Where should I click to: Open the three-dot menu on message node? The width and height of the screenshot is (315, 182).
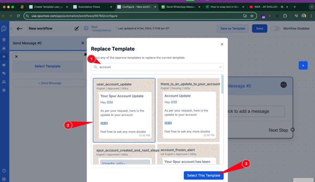coord(283,85)
